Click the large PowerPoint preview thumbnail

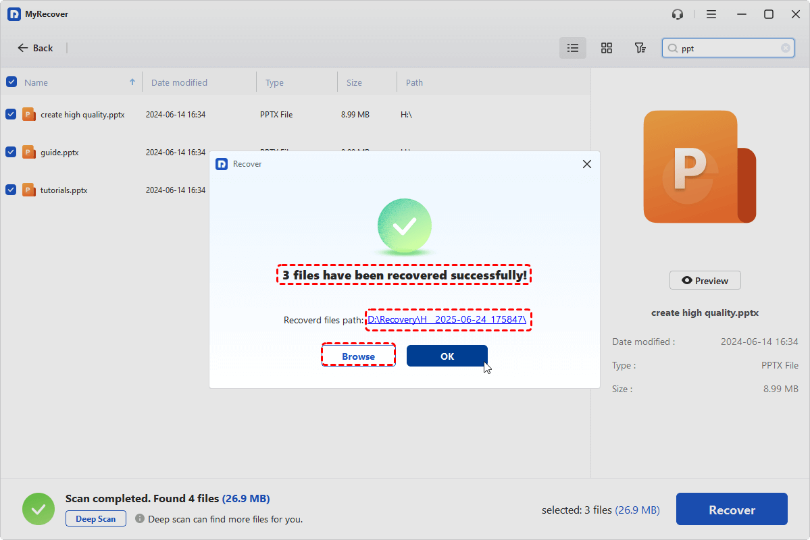coord(700,167)
